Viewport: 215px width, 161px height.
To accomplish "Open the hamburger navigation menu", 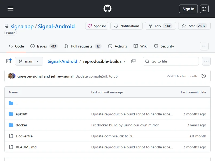I will click(x=10, y=9).
